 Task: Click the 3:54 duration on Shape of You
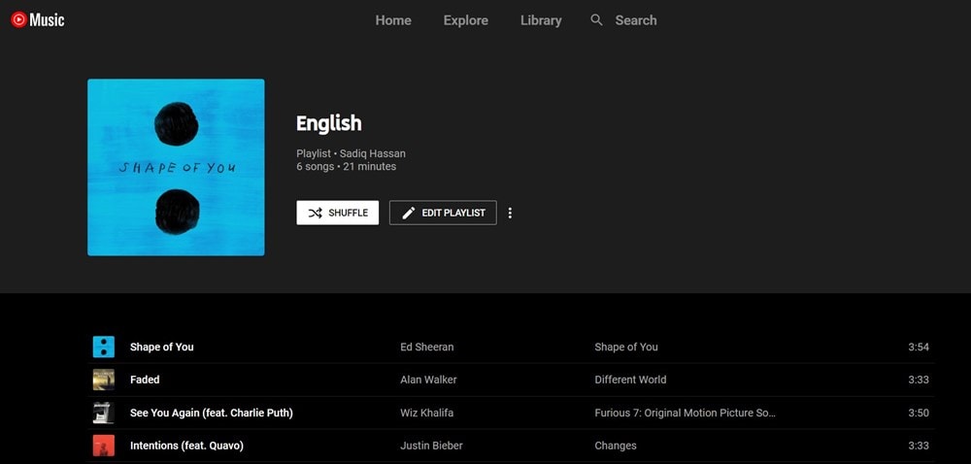point(919,348)
